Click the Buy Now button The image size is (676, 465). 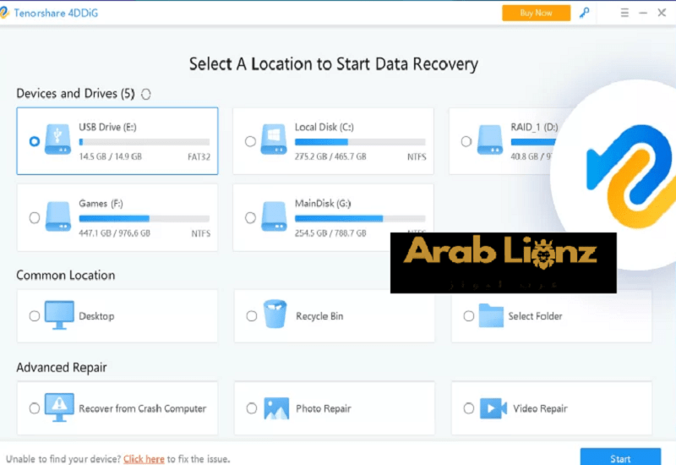click(x=536, y=13)
